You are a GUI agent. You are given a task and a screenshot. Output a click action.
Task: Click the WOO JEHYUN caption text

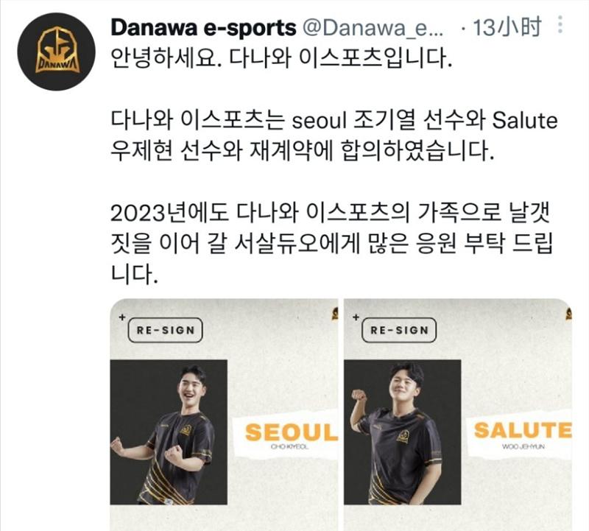[x=523, y=446]
